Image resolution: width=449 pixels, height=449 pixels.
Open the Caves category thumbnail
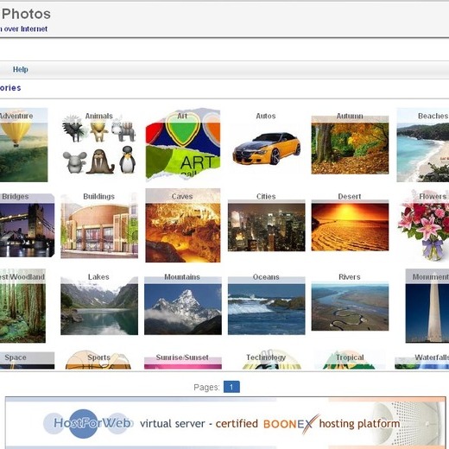click(x=183, y=225)
